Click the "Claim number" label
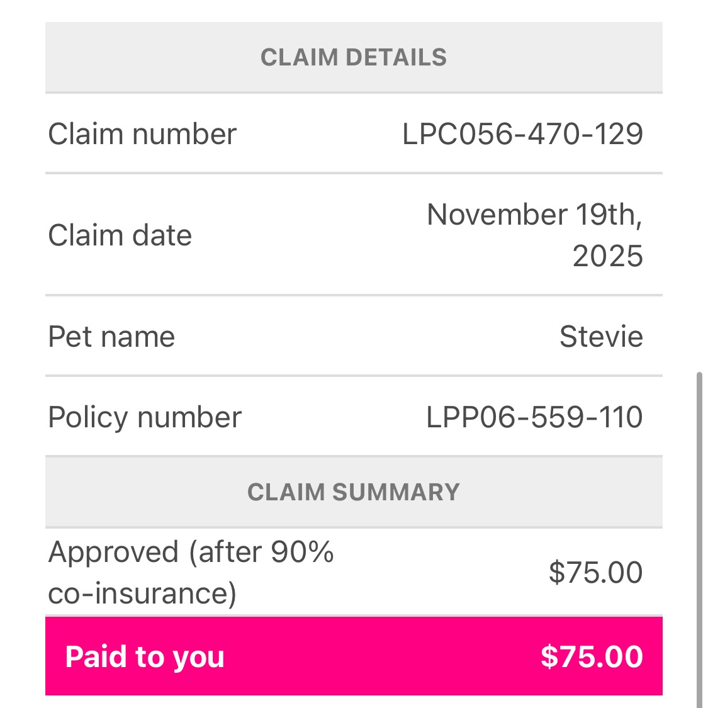Image resolution: width=708 pixels, height=708 pixels. (x=142, y=134)
